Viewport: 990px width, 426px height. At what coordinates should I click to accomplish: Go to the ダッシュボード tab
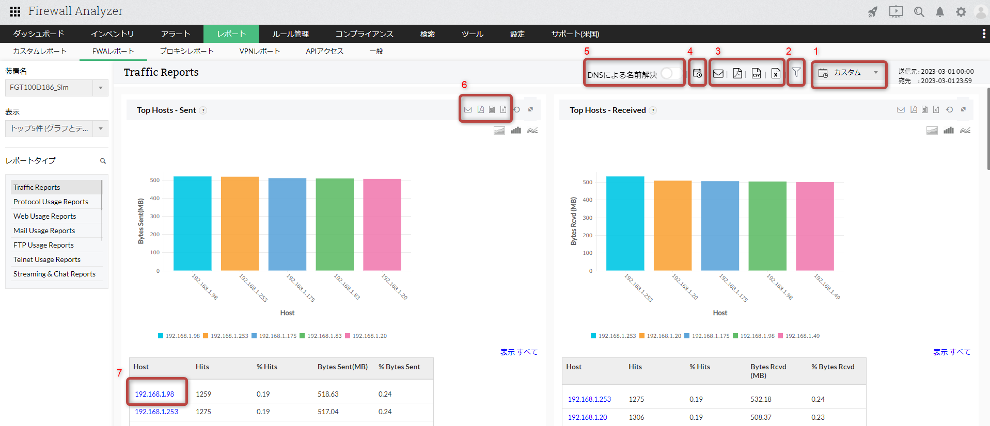tap(39, 34)
